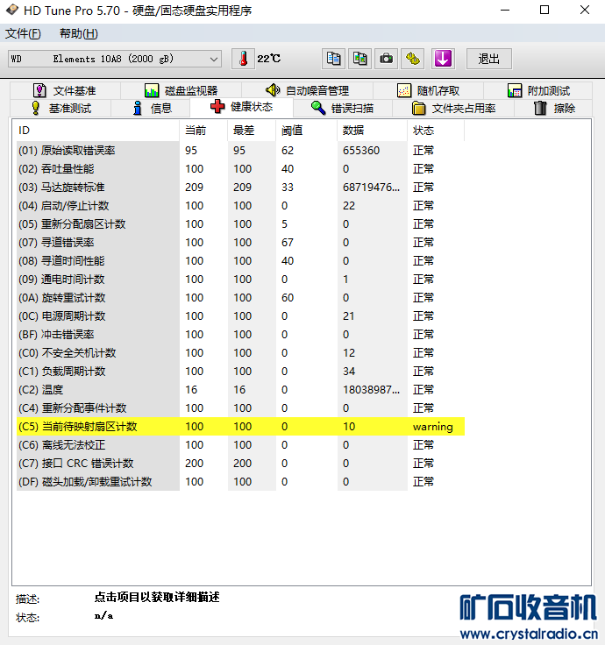
Task: Close the HD Tune Pro window
Action: (x=585, y=10)
